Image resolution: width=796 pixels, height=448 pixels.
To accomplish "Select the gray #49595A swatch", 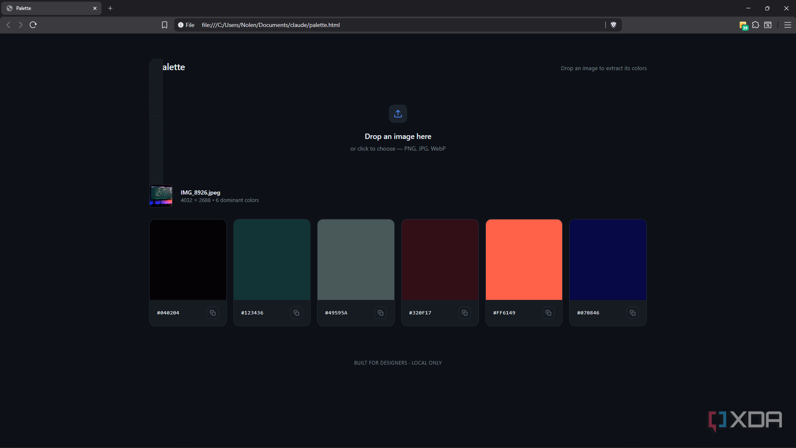I will coord(356,260).
